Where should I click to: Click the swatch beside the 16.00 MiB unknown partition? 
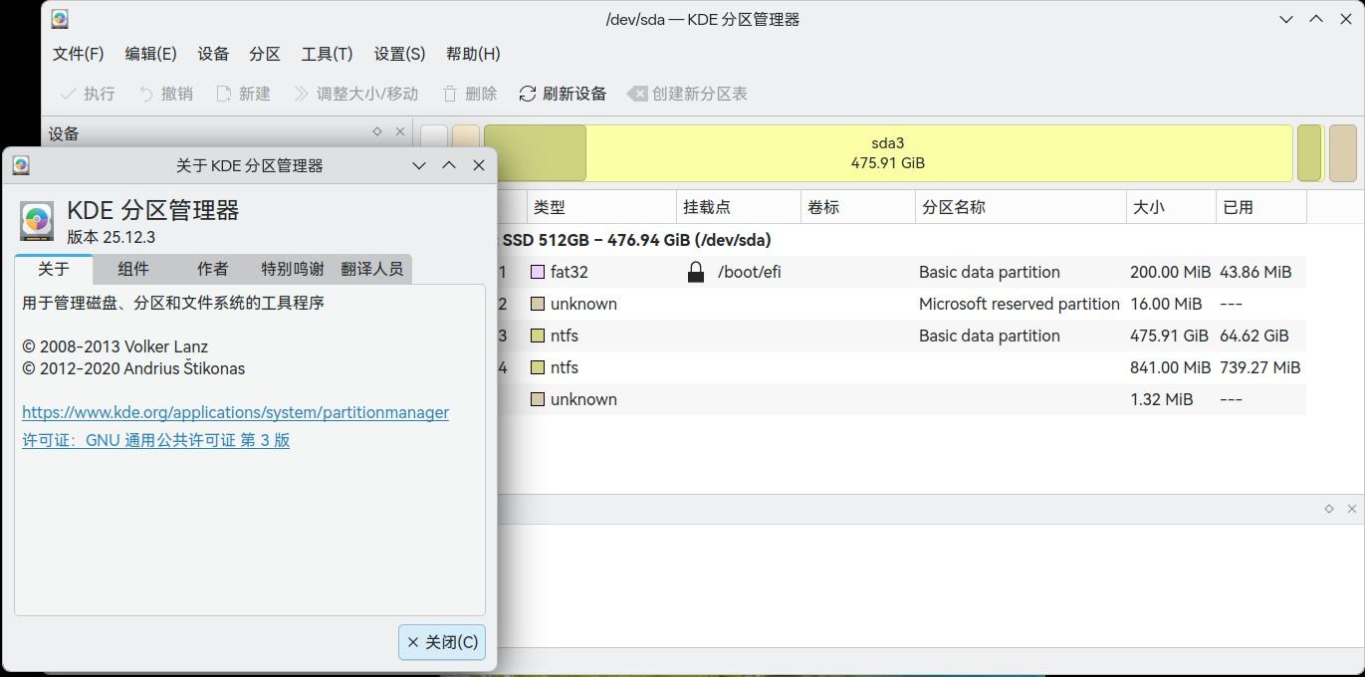538,304
